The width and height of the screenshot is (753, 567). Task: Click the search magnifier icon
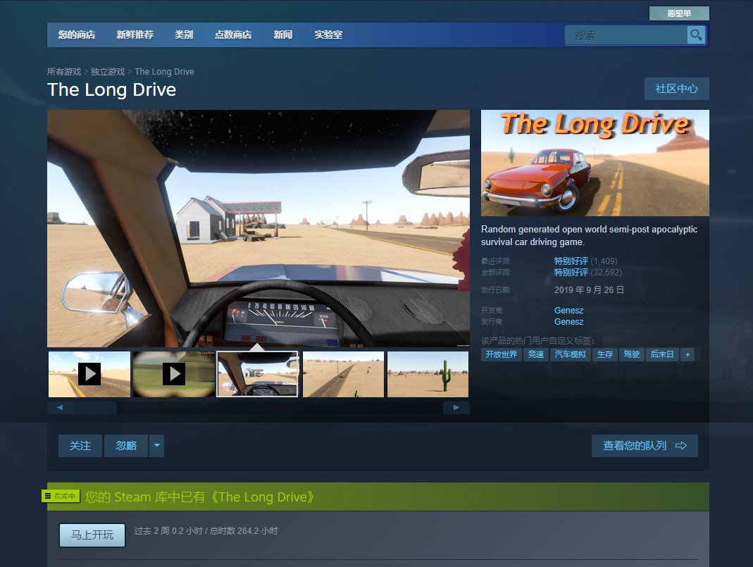click(696, 35)
